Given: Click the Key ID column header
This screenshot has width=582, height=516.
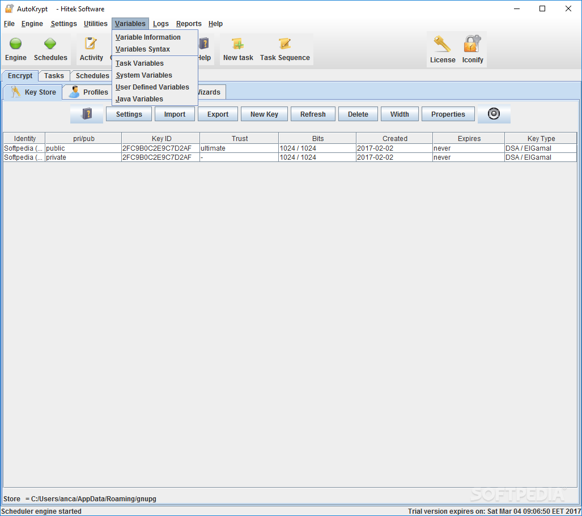Looking at the screenshot, I should tap(161, 138).
